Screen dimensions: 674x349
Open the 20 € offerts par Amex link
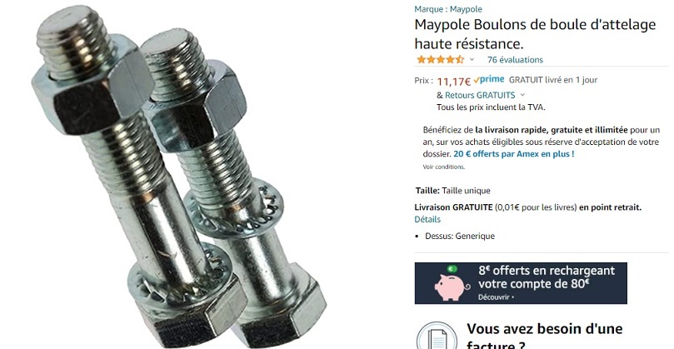[x=514, y=154]
